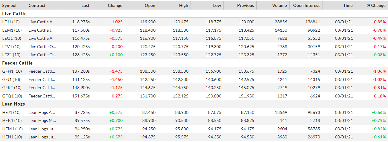Open the Live Cattle O... contract link

(x=42, y=47)
